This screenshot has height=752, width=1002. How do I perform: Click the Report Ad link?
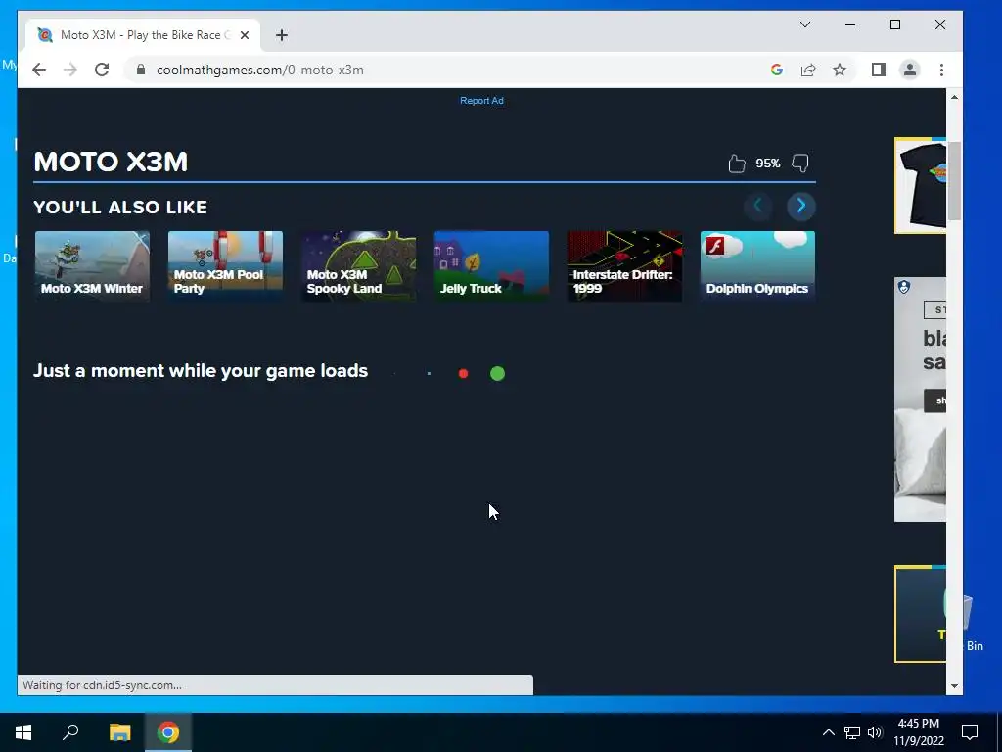click(x=481, y=101)
